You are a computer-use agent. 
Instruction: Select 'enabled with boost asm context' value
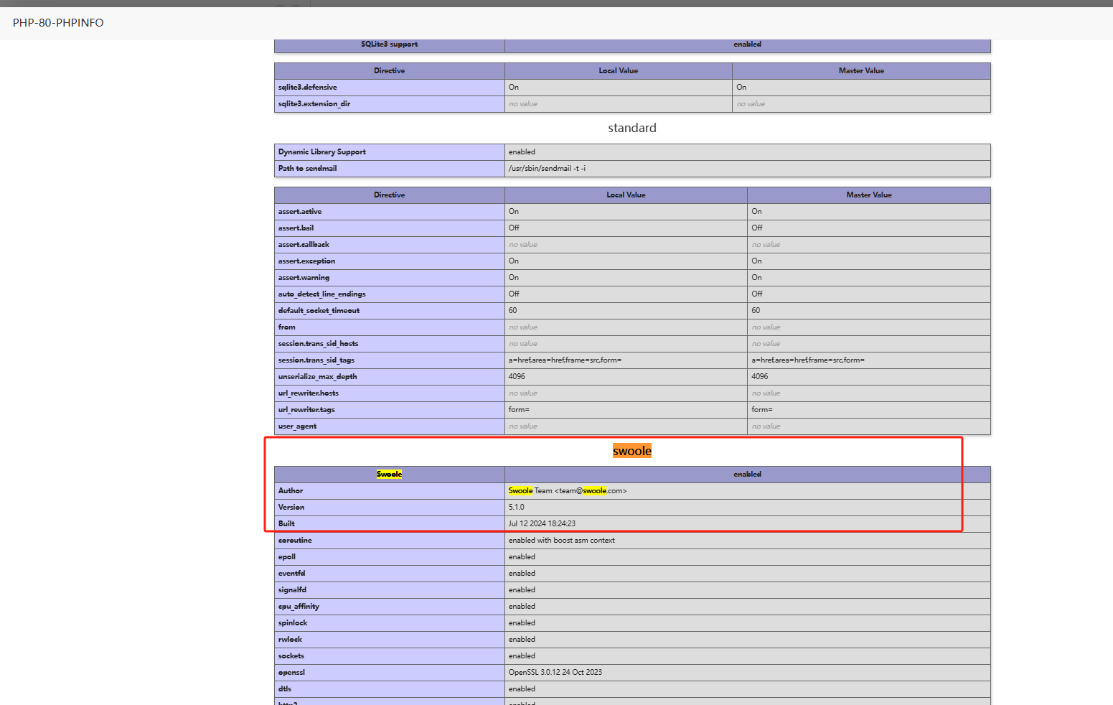(x=562, y=541)
